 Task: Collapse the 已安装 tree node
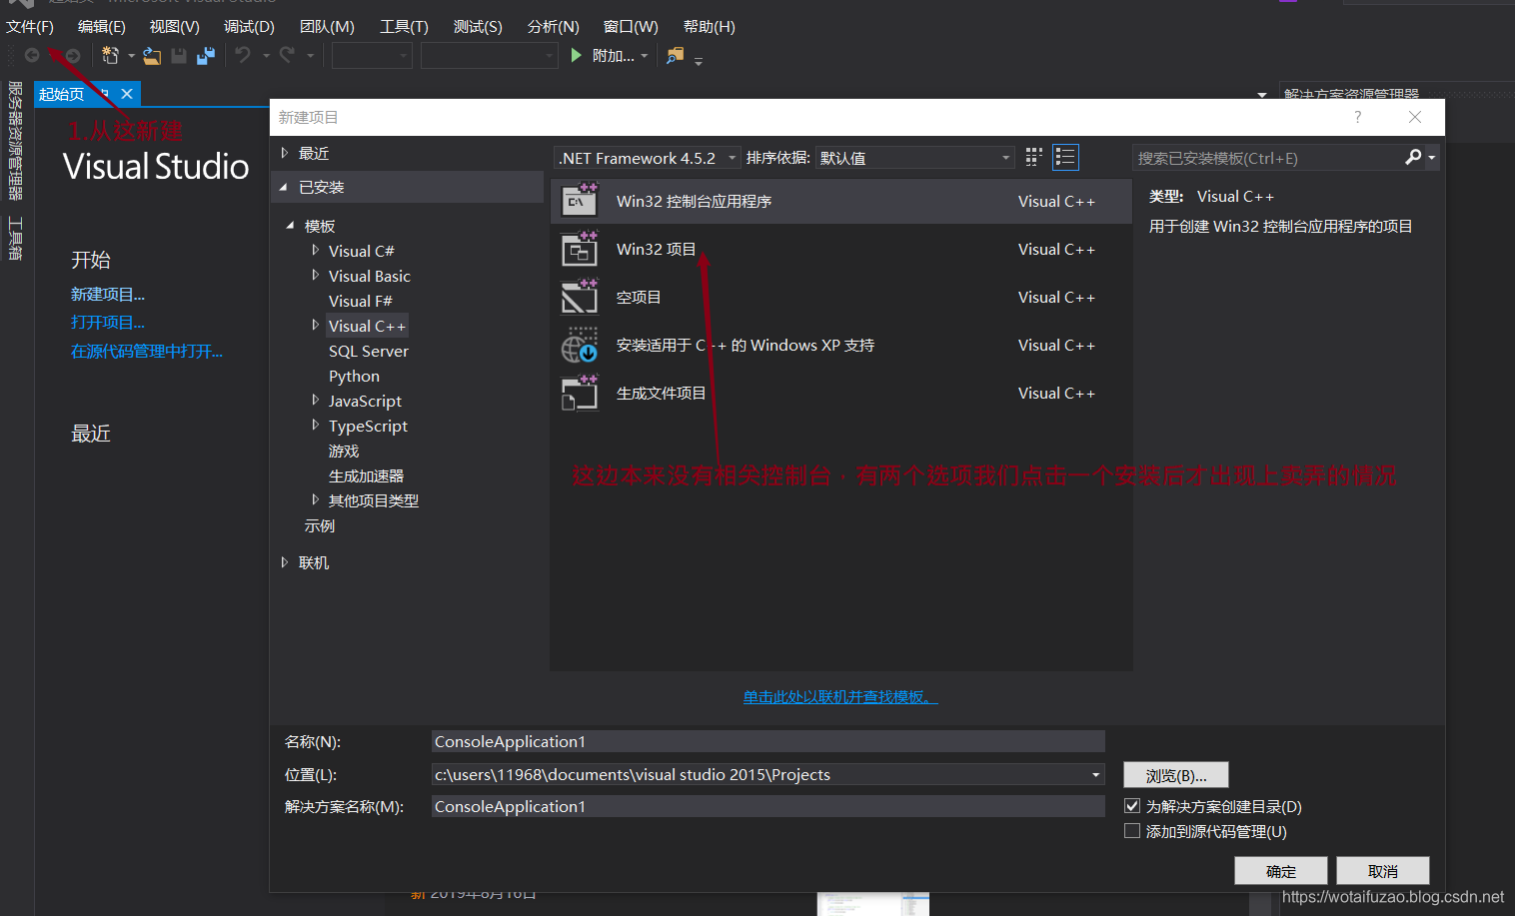click(x=284, y=187)
